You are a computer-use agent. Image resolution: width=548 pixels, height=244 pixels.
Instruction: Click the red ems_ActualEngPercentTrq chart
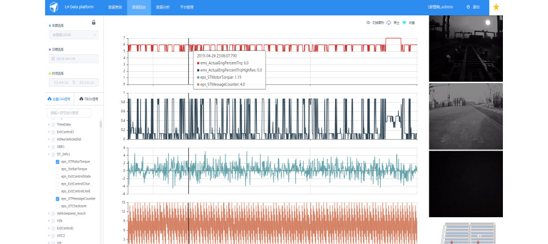click(273, 61)
